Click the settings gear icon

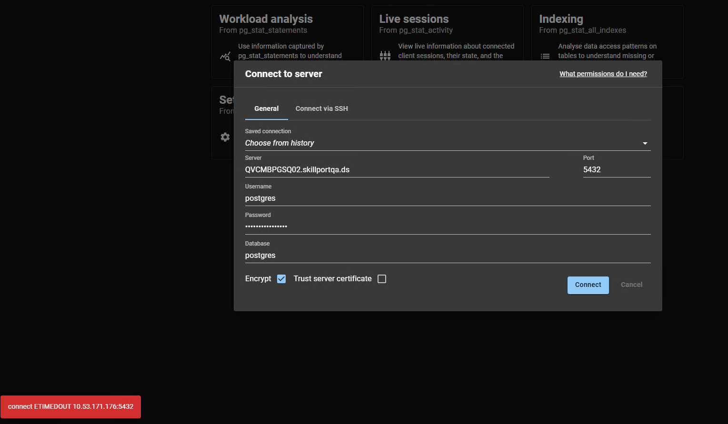225,137
